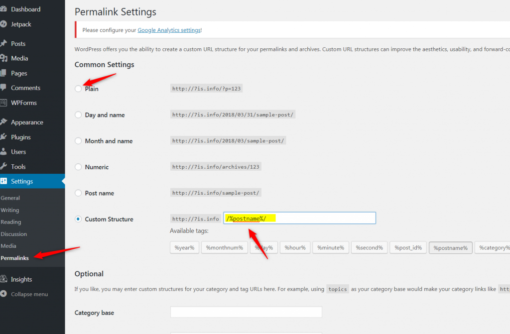Select the Plain permalink radio button
The image size is (510, 334).
point(78,89)
